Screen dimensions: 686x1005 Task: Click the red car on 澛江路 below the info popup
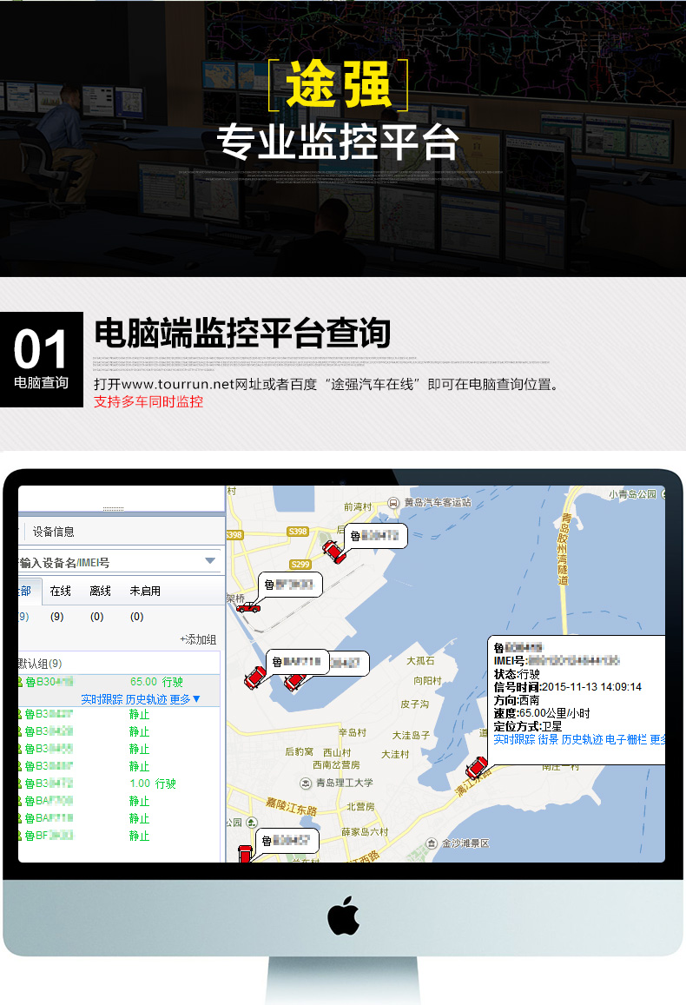pyautogui.click(x=477, y=767)
